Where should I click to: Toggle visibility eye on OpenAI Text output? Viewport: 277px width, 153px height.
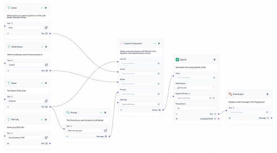(176, 114)
